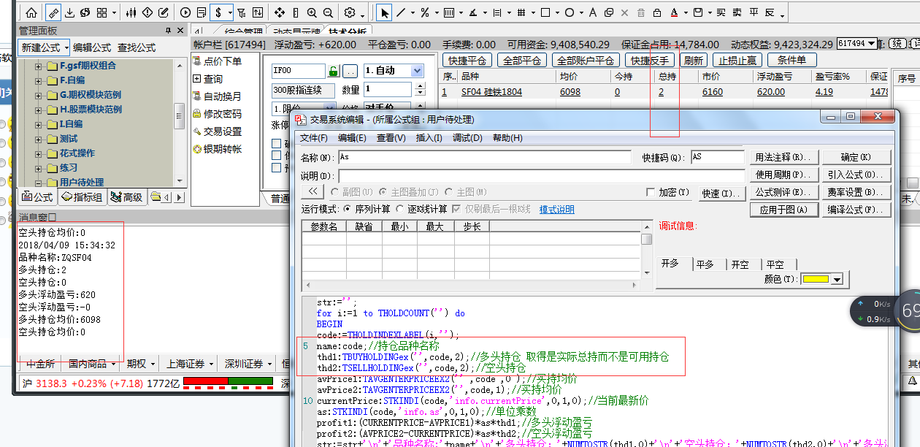
Task: Open the 调试(D) menu
Action: [467, 137]
